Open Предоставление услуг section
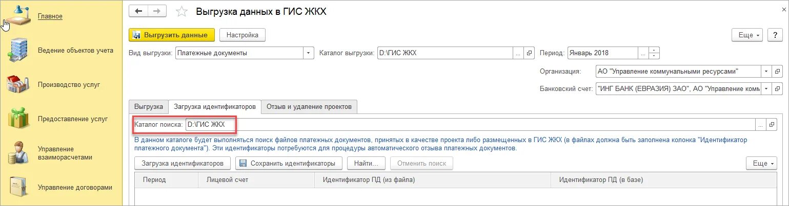This screenshot has height=206, width=789. click(73, 119)
